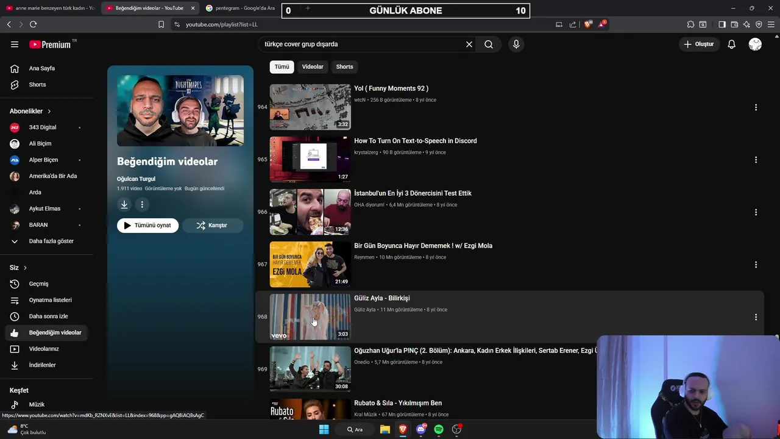Open more options for Ezgi Mola video

756,265
